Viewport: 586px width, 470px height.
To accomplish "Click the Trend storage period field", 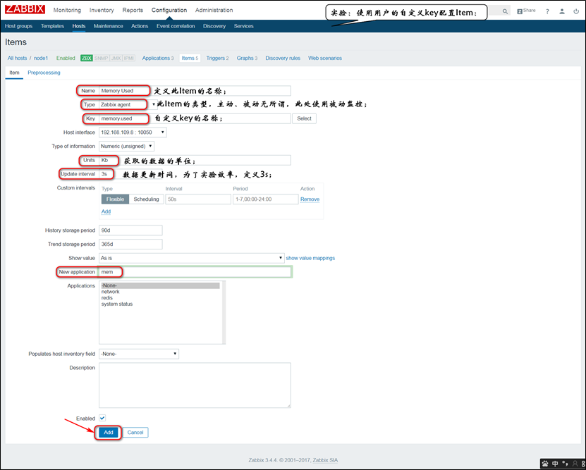I will coord(130,244).
